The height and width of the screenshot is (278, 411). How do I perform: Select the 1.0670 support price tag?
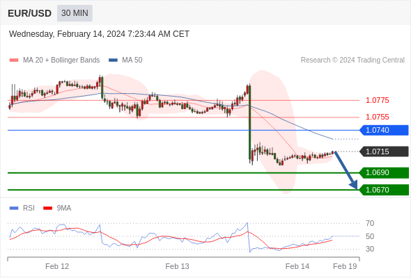coord(384,190)
